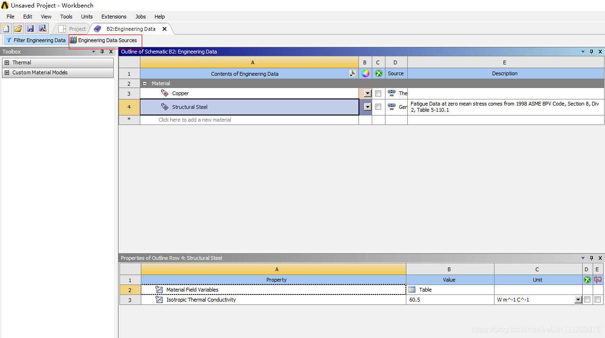Click the Isotropic Thermal Conductivity property icon
605x338 pixels.
(x=159, y=300)
